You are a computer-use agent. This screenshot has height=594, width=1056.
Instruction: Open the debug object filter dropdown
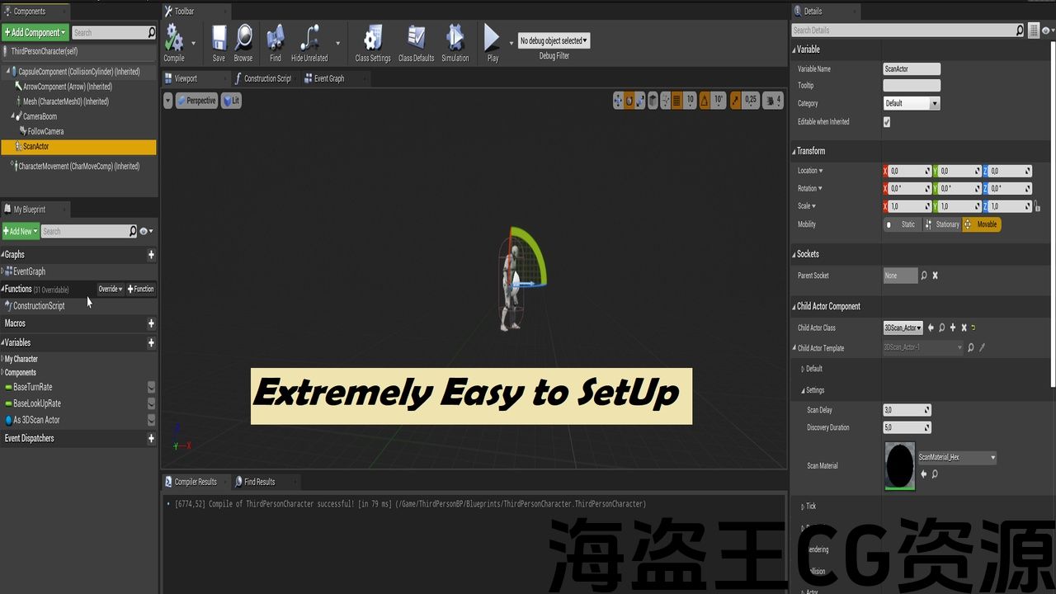pos(554,40)
